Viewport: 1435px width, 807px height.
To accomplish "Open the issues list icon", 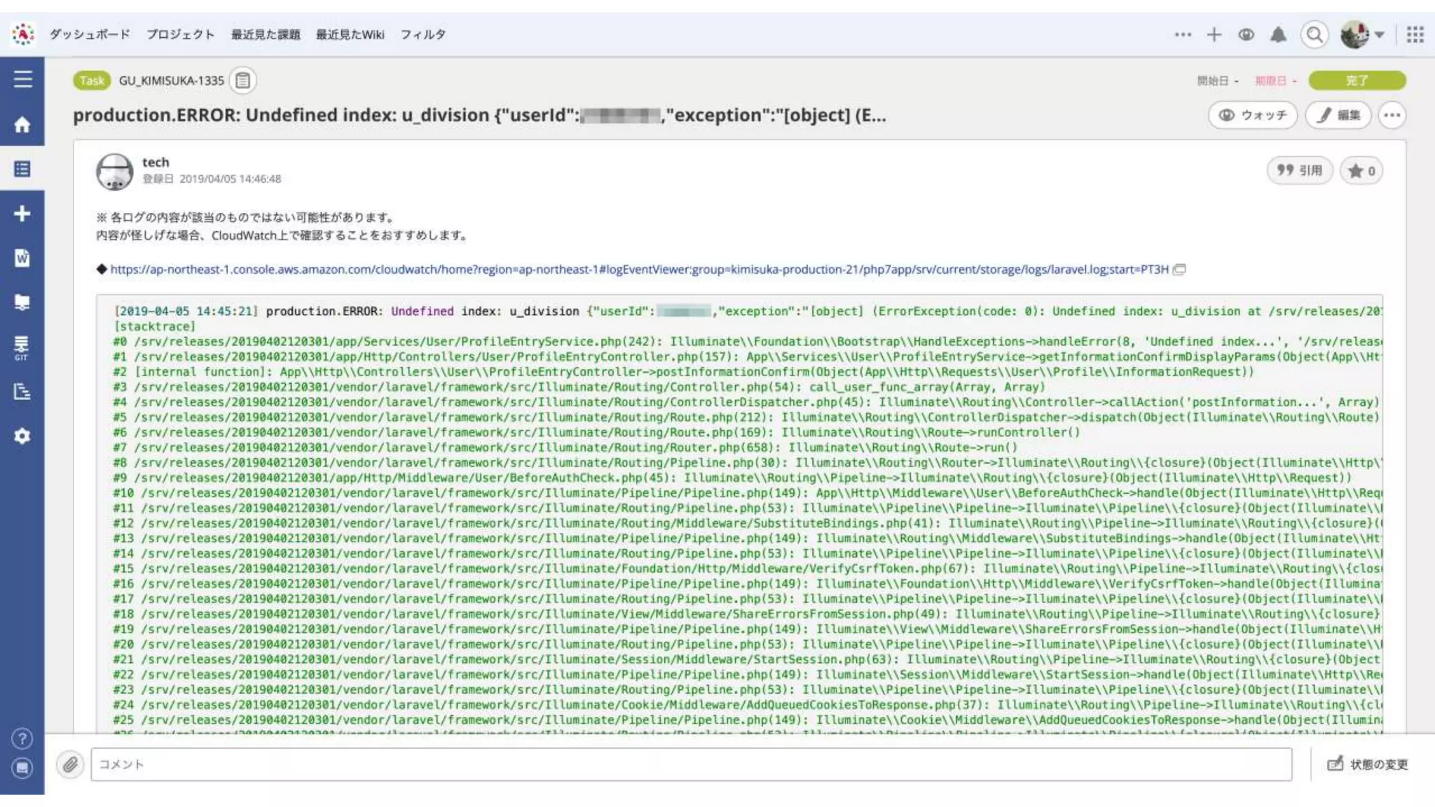I will pos(22,169).
